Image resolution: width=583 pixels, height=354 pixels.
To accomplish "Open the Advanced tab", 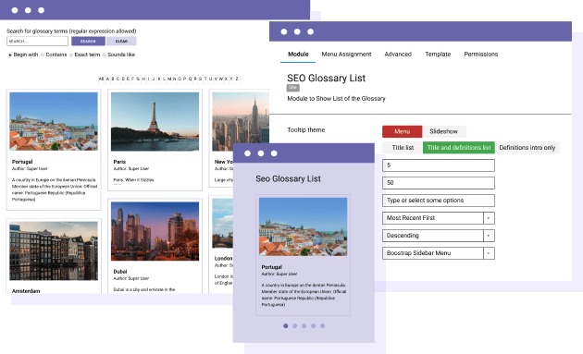I will point(398,55).
